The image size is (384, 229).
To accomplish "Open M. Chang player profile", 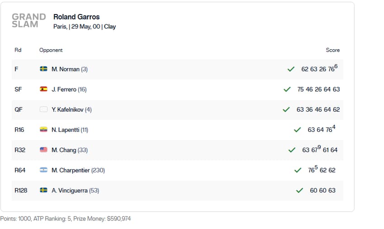I will click(x=64, y=150).
